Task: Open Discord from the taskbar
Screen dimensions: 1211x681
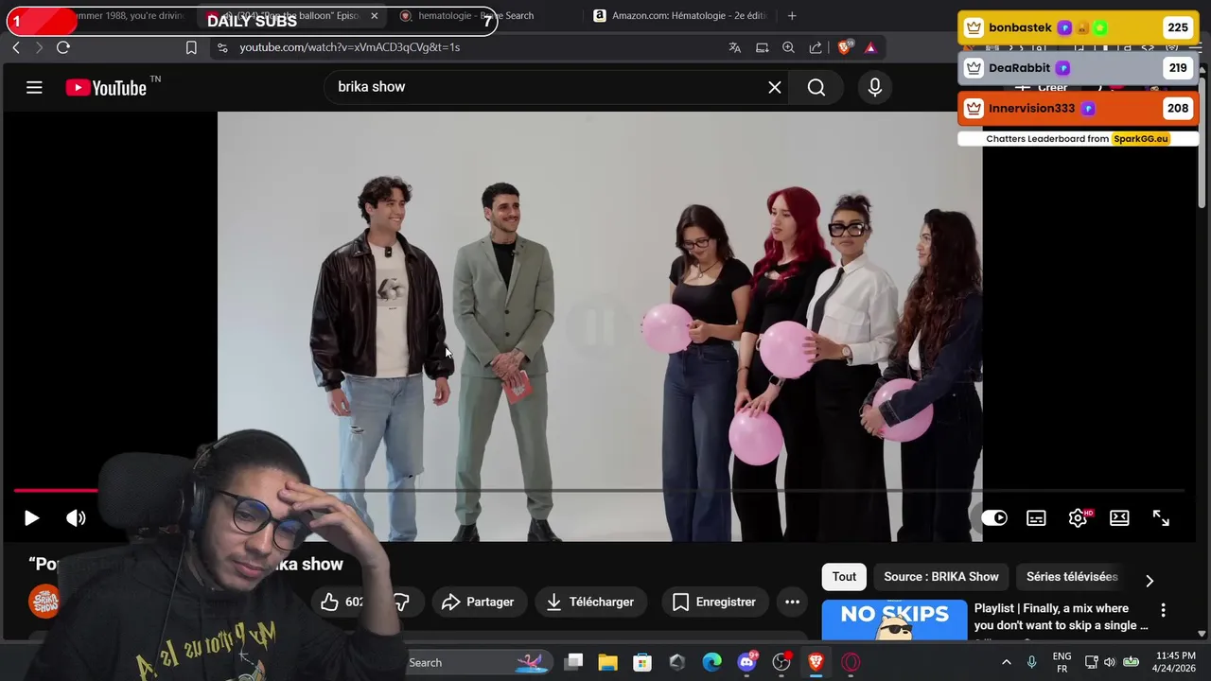Action: (x=746, y=662)
